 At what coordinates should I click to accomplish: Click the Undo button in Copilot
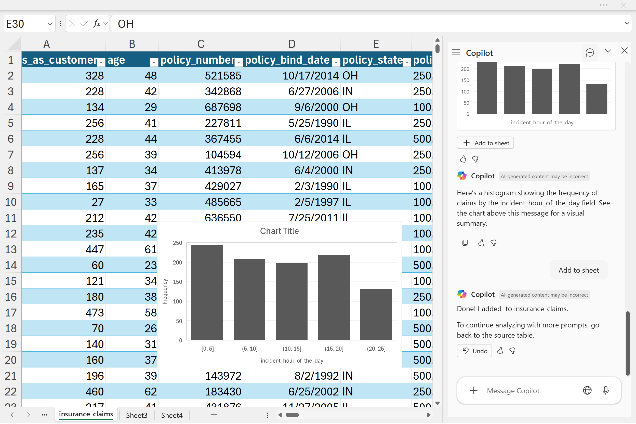click(474, 351)
